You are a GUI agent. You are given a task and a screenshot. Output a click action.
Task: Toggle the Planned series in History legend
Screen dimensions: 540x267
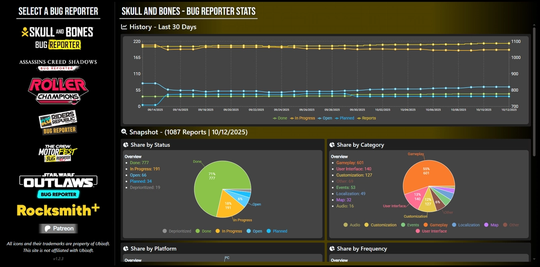click(x=344, y=118)
